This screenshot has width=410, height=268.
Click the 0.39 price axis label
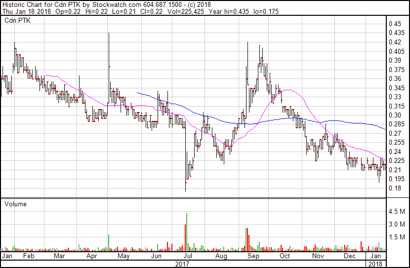[x=395, y=60]
